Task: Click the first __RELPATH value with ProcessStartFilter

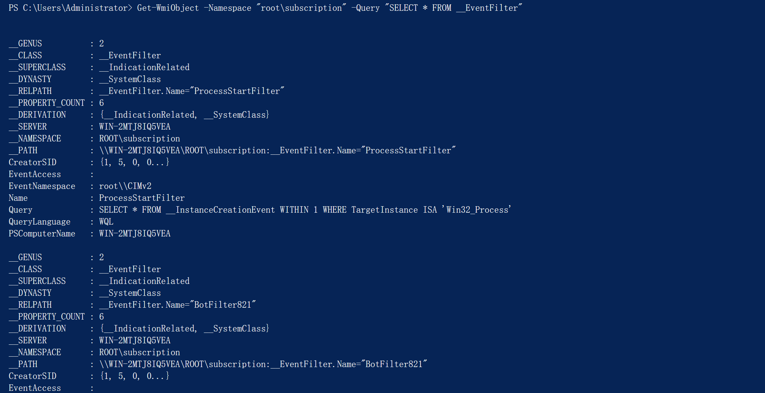Action: (191, 91)
